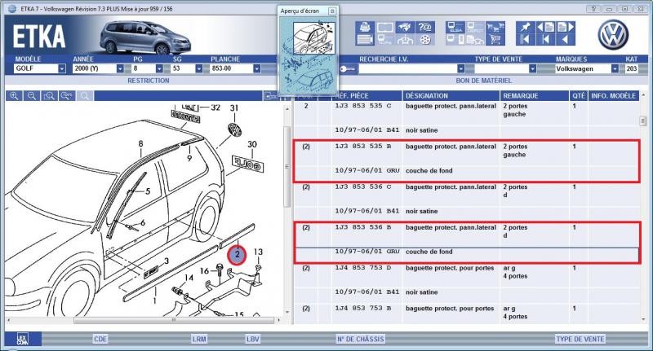Go to next illustration page icon
This screenshot has height=351, width=653.
(x=566, y=27)
